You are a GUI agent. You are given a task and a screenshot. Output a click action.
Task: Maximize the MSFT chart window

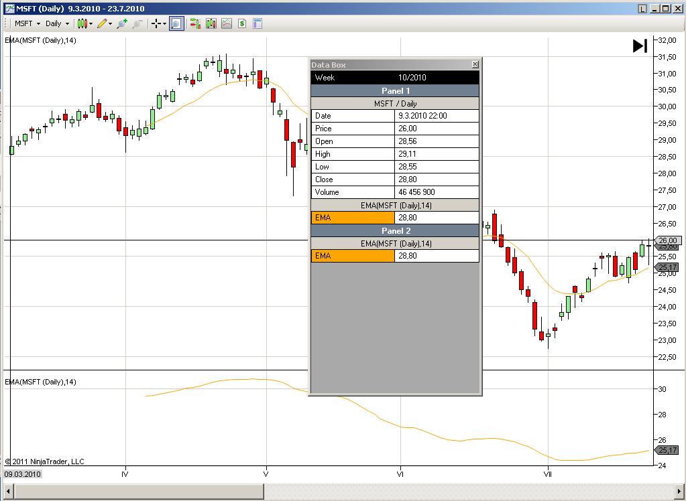665,8
